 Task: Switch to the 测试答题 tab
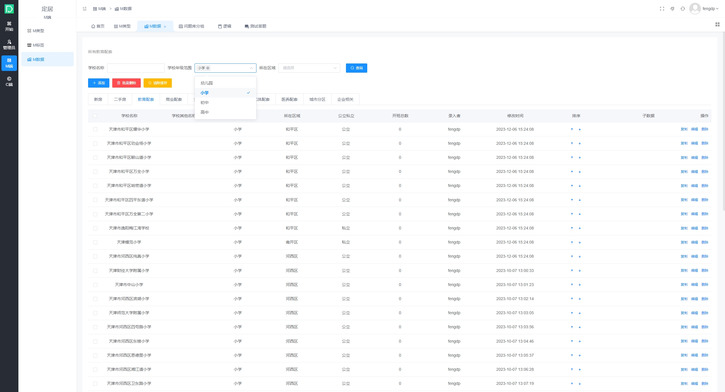tap(255, 26)
